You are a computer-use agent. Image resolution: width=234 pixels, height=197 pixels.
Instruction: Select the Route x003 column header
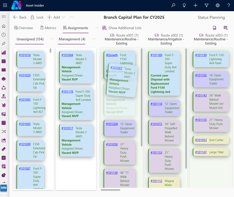(210, 39)
